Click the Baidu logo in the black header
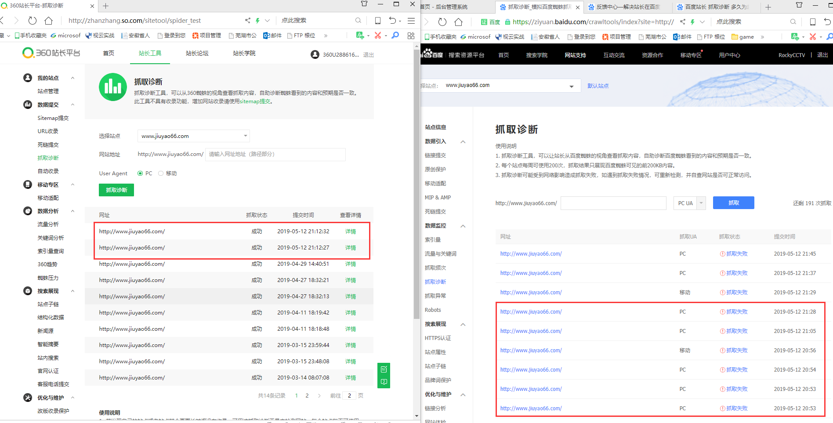Screen dimensions: 833x423 [x=432, y=54]
